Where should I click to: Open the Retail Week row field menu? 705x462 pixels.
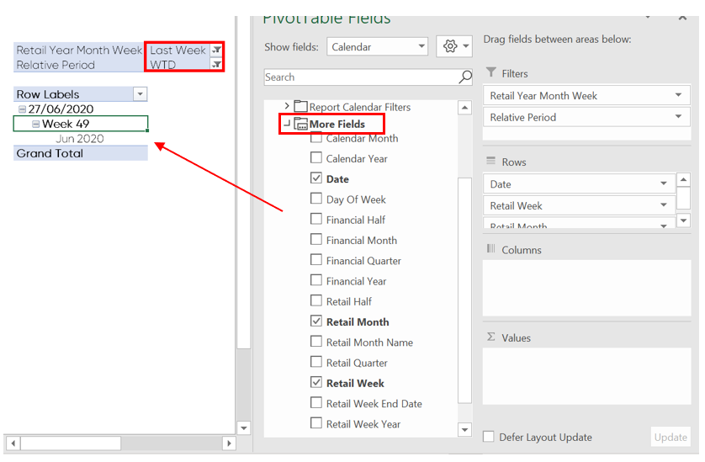[665, 205]
